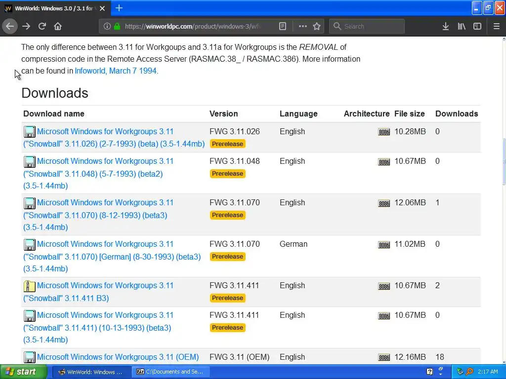The width and height of the screenshot is (506, 379).
Task: Open the Downloads toolbar button
Action: 446,26
